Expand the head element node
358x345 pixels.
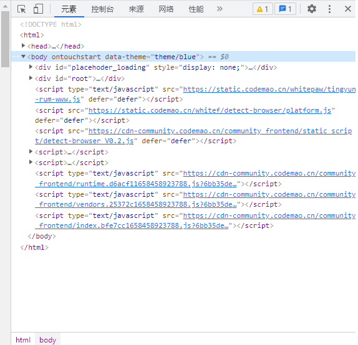[x=23, y=46]
